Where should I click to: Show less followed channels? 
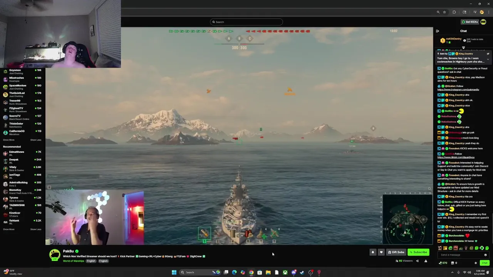(36, 140)
